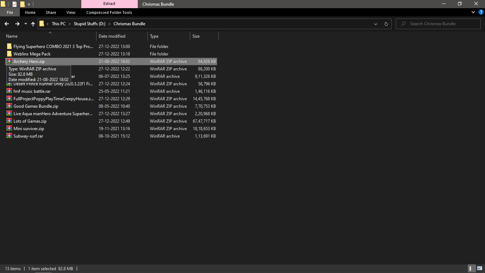This screenshot has width=485, height=273.
Task: Open the View ribbon tab
Action: (x=71, y=12)
